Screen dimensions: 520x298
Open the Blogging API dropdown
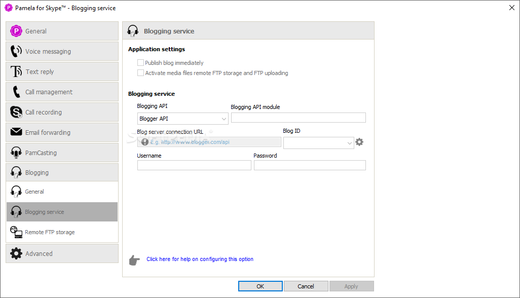pos(183,119)
